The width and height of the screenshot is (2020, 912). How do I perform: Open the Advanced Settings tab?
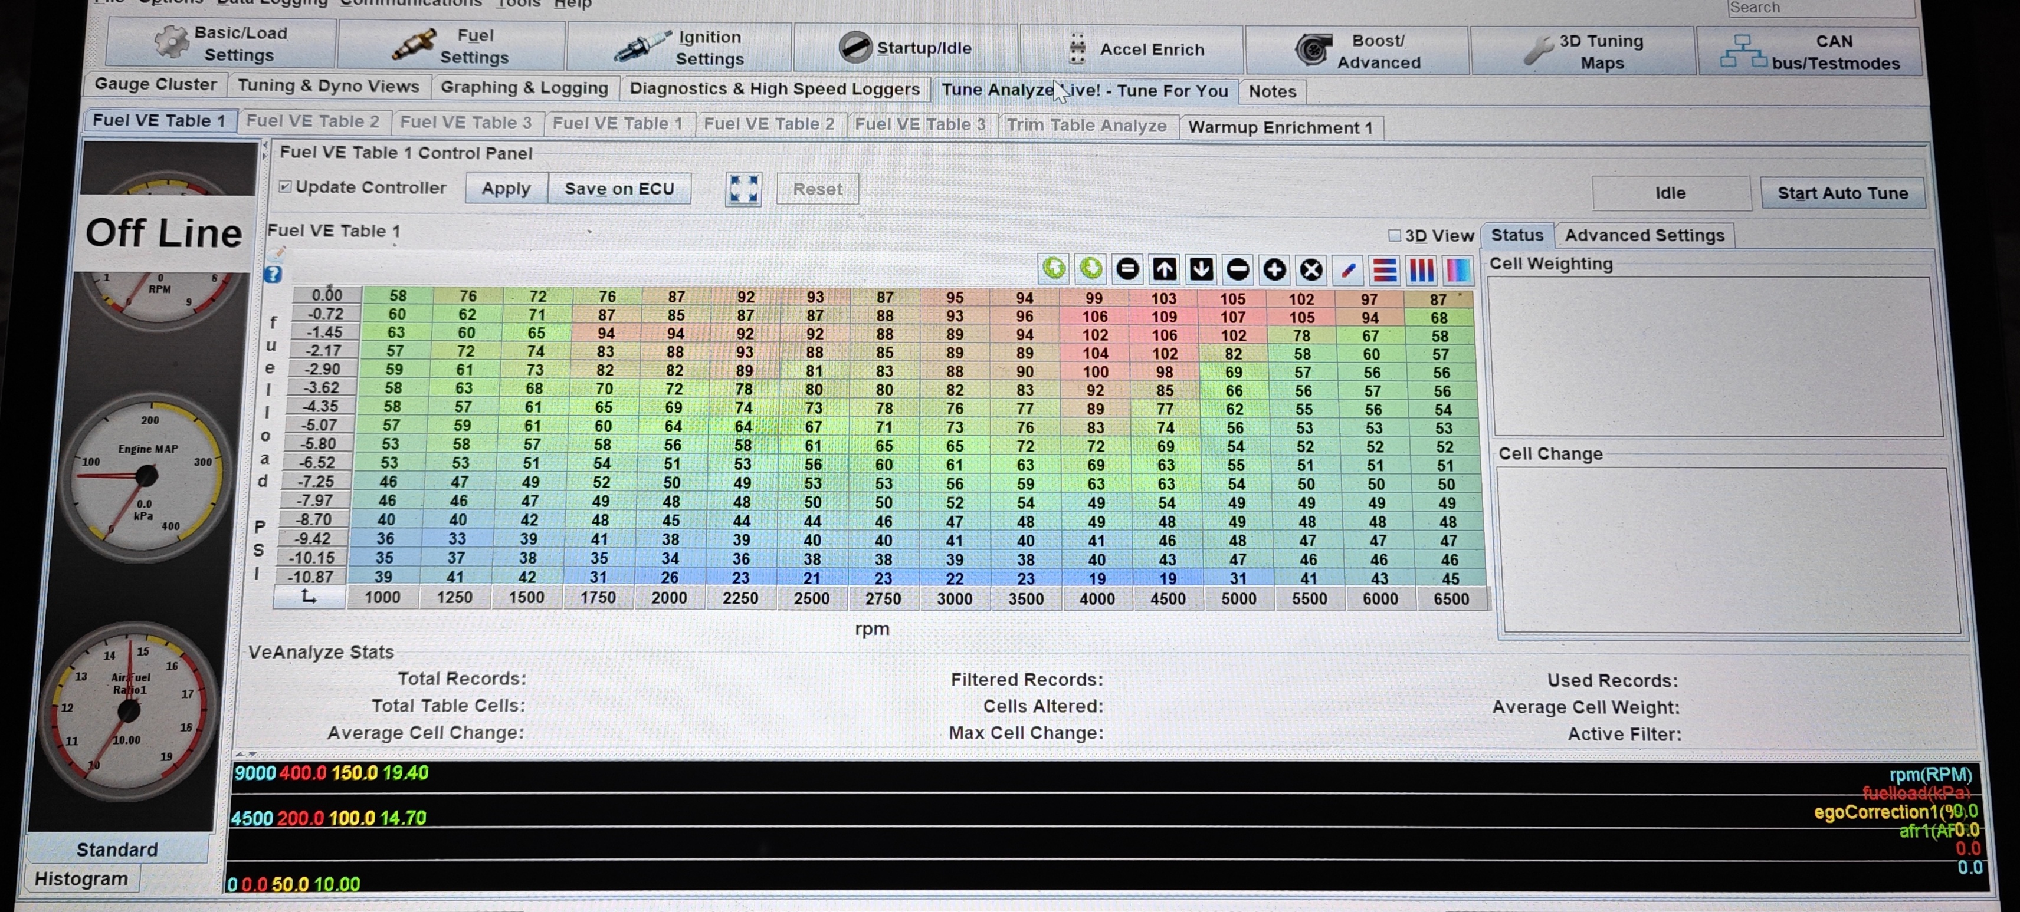click(1644, 235)
